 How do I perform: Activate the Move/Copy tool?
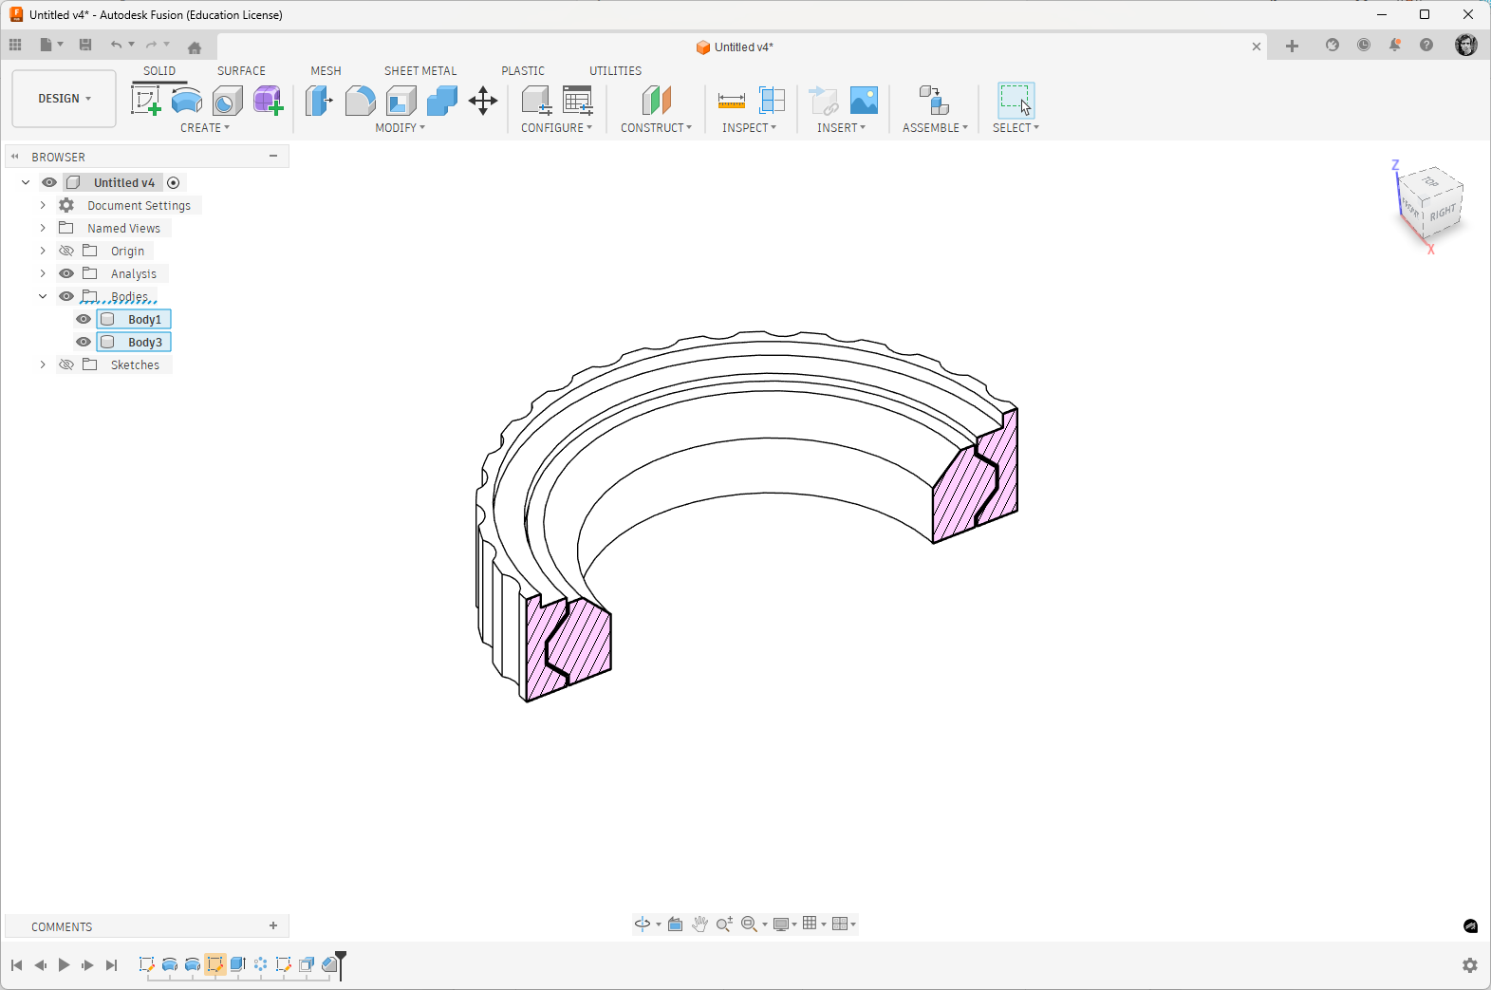tap(483, 101)
